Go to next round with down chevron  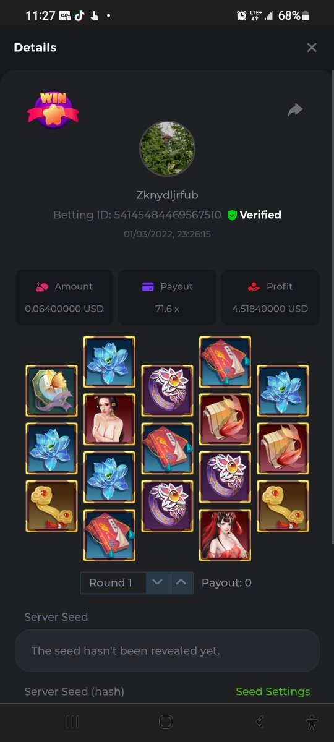[157, 582]
